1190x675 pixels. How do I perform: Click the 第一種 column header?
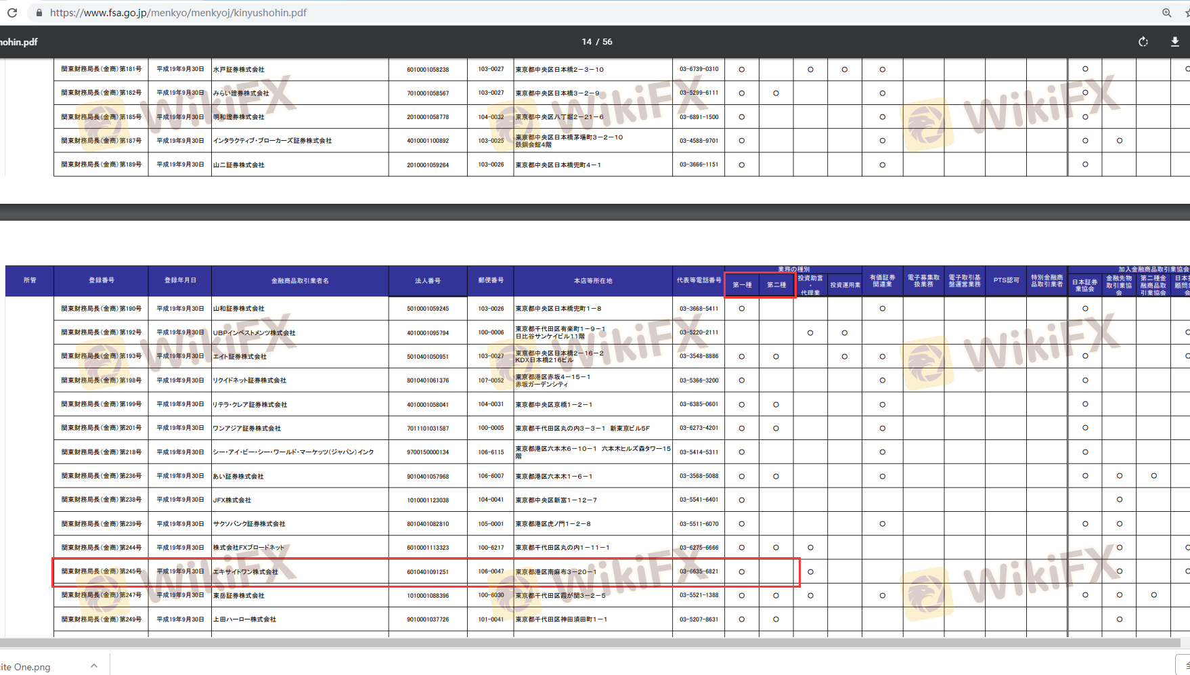click(742, 285)
